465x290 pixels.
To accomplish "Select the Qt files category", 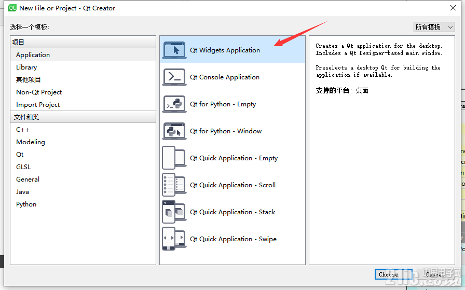I will tap(83, 155).
